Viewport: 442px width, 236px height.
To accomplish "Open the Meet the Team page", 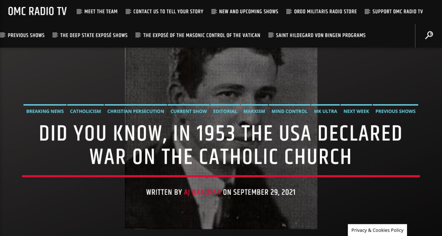I will (101, 12).
